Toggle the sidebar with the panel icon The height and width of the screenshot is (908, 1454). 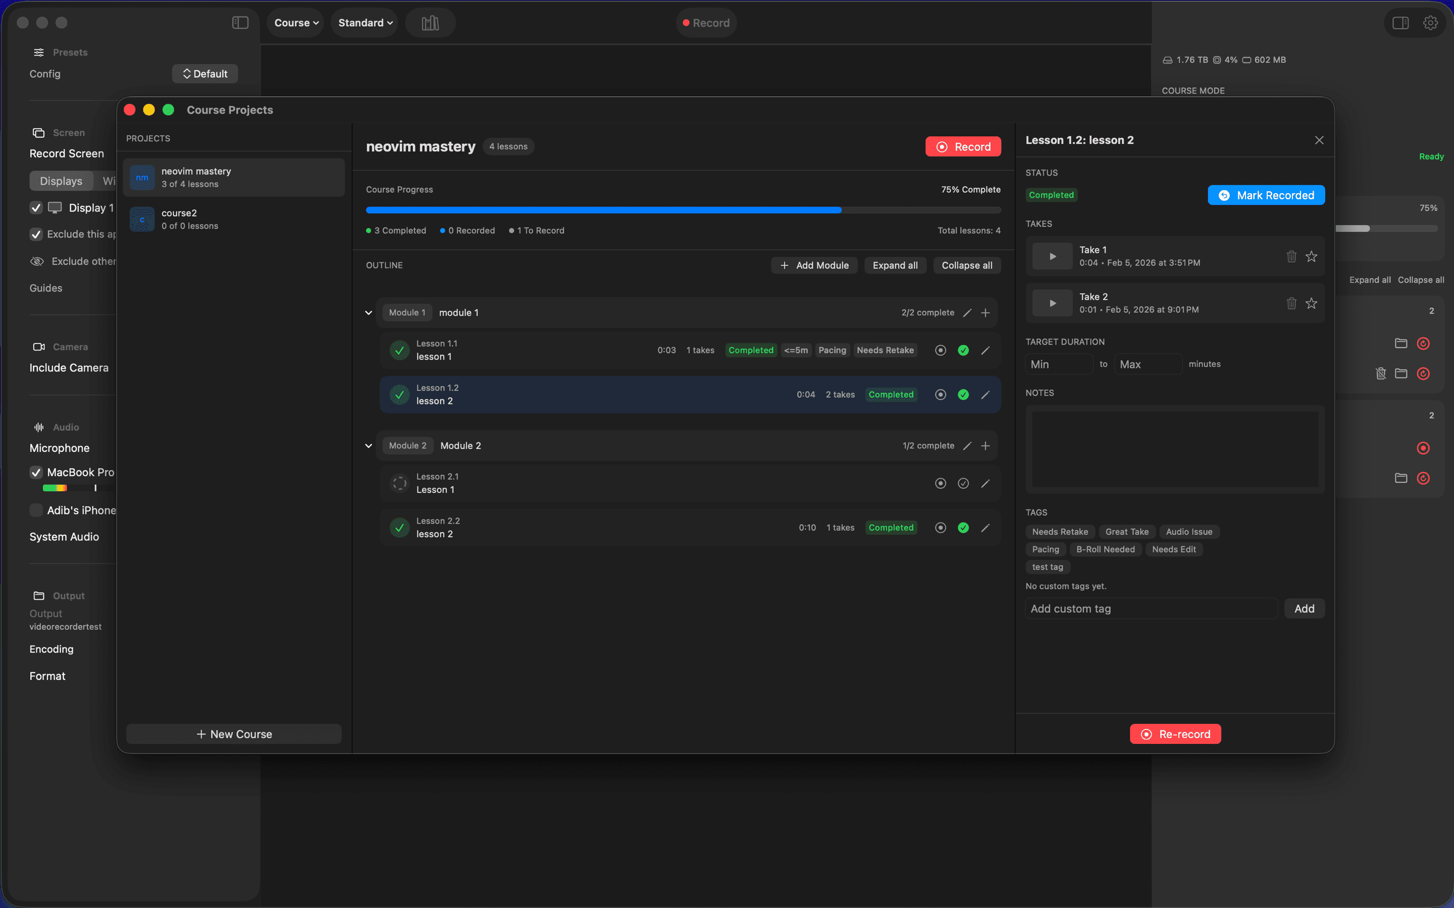point(240,22)
